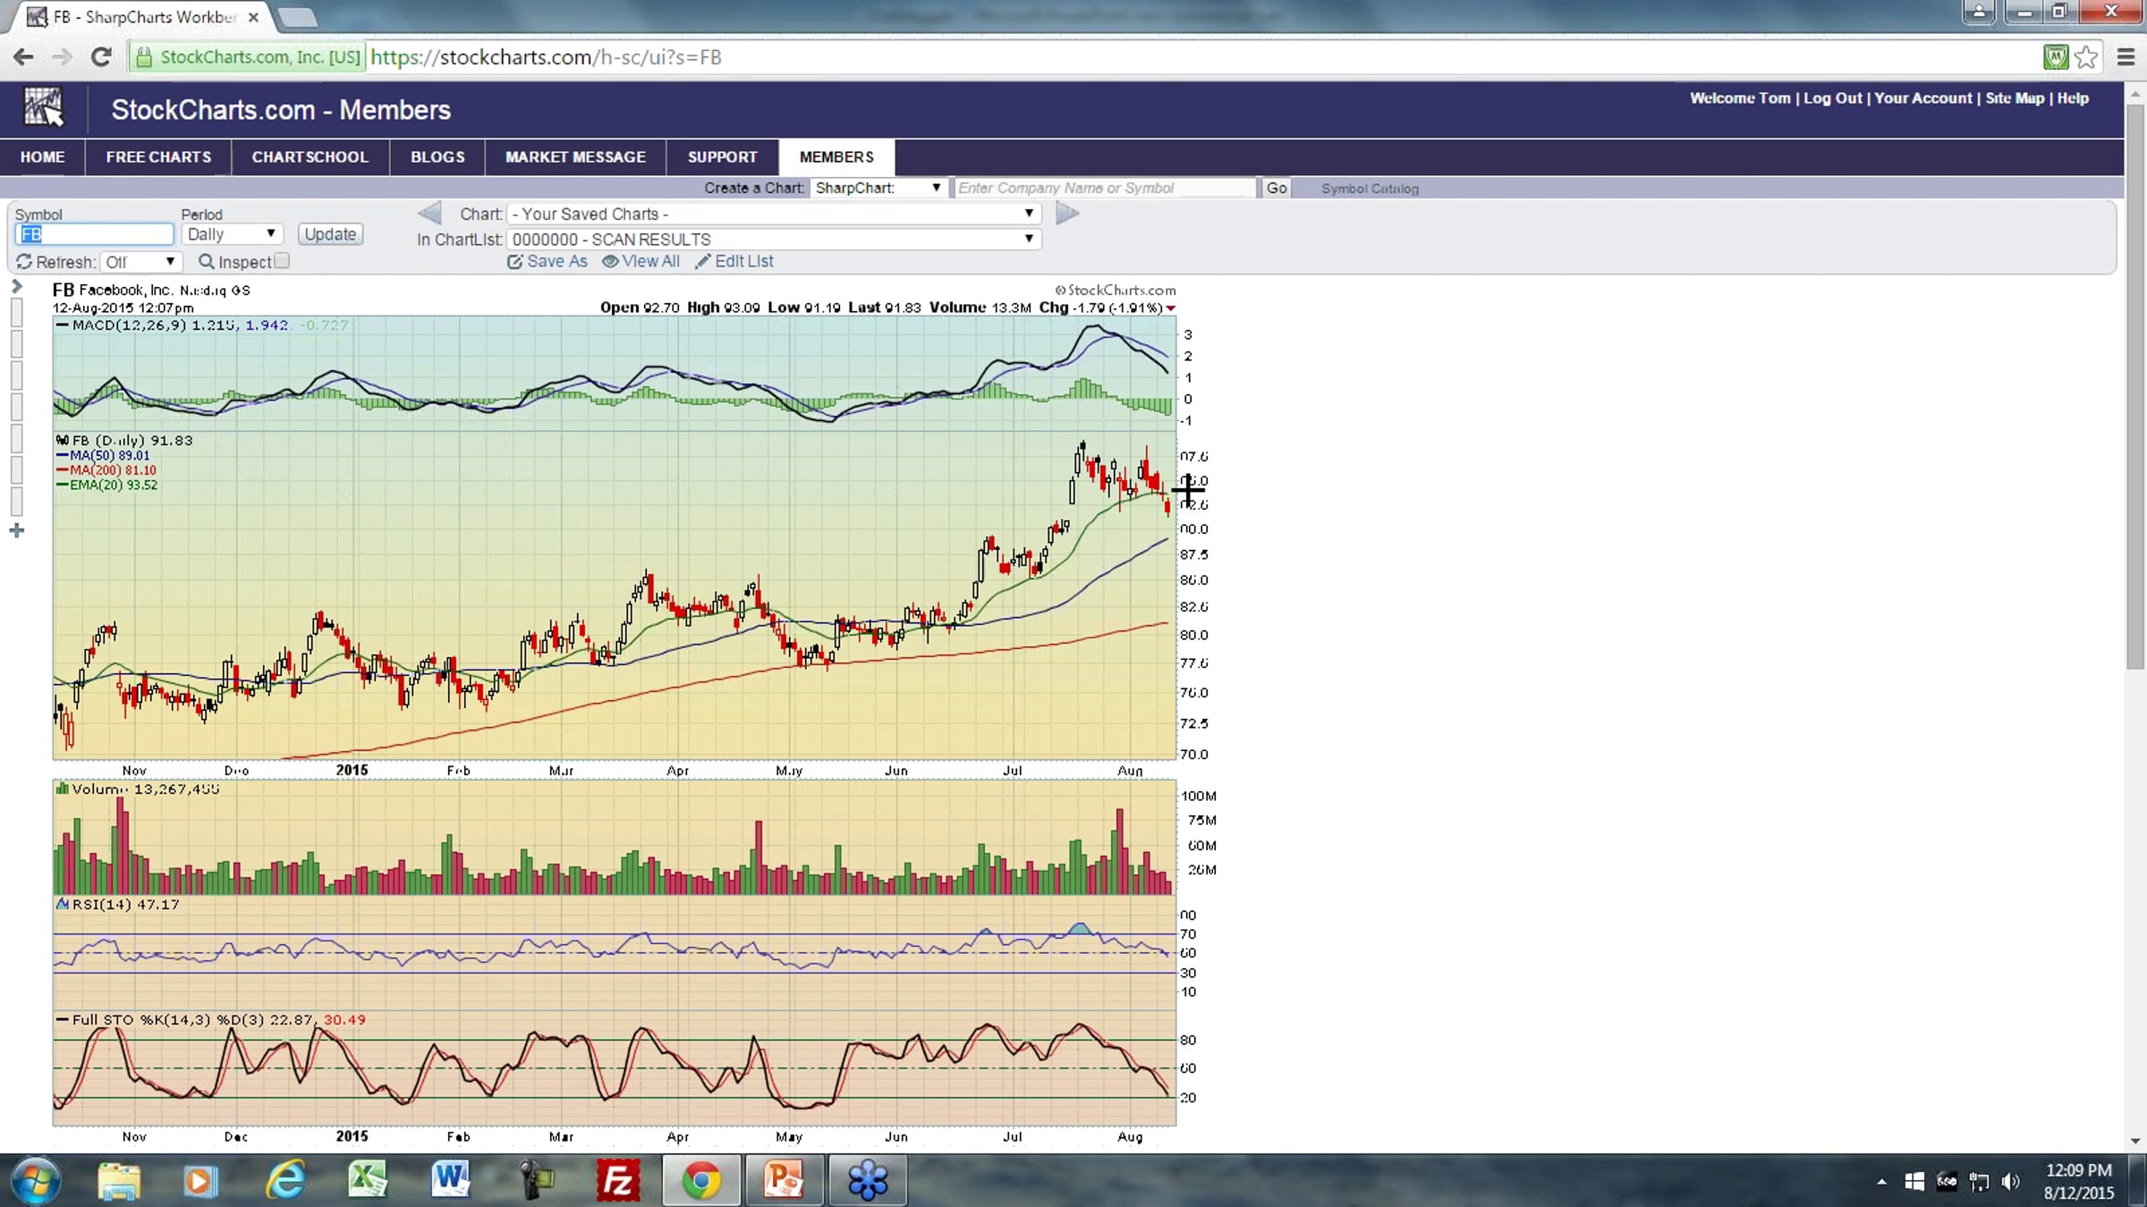Viewport: 2147px width, 1207px height.
Task: Click the scrollbar up arrow
Action: [2135, 93]
